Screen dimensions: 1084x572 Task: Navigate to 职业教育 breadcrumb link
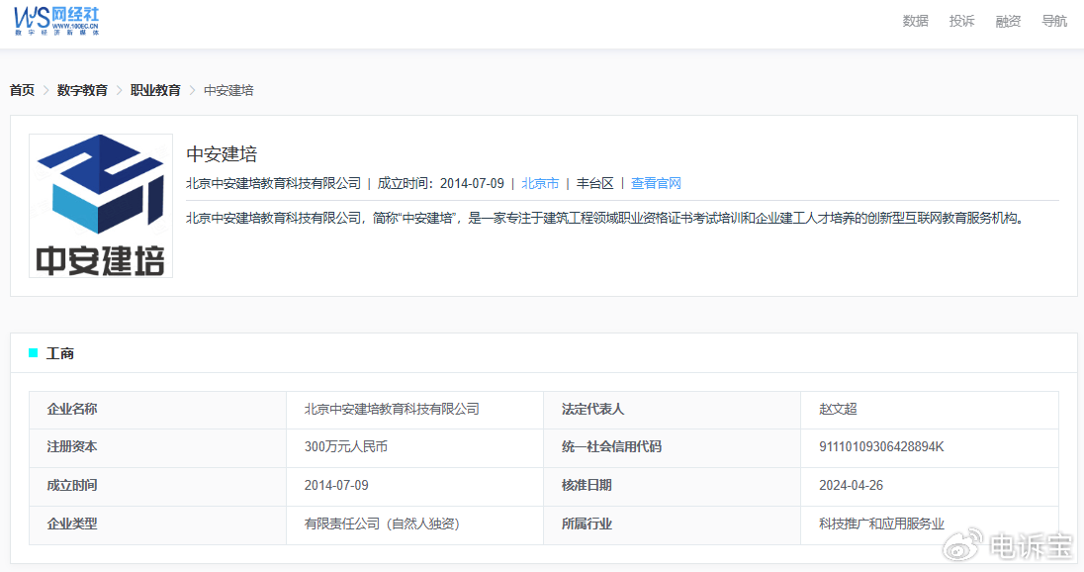pos(155,90)
